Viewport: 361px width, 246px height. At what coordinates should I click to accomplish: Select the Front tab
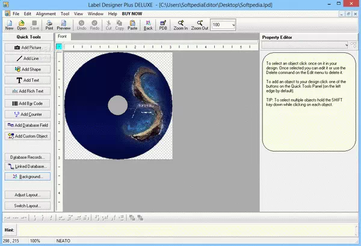pyautogui.click(x=63, y=37)
